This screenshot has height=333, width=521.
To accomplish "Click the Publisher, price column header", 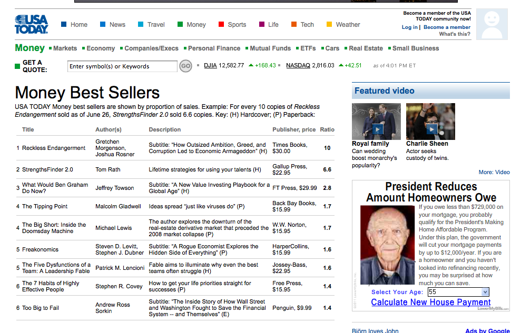I will pos(294,130).
